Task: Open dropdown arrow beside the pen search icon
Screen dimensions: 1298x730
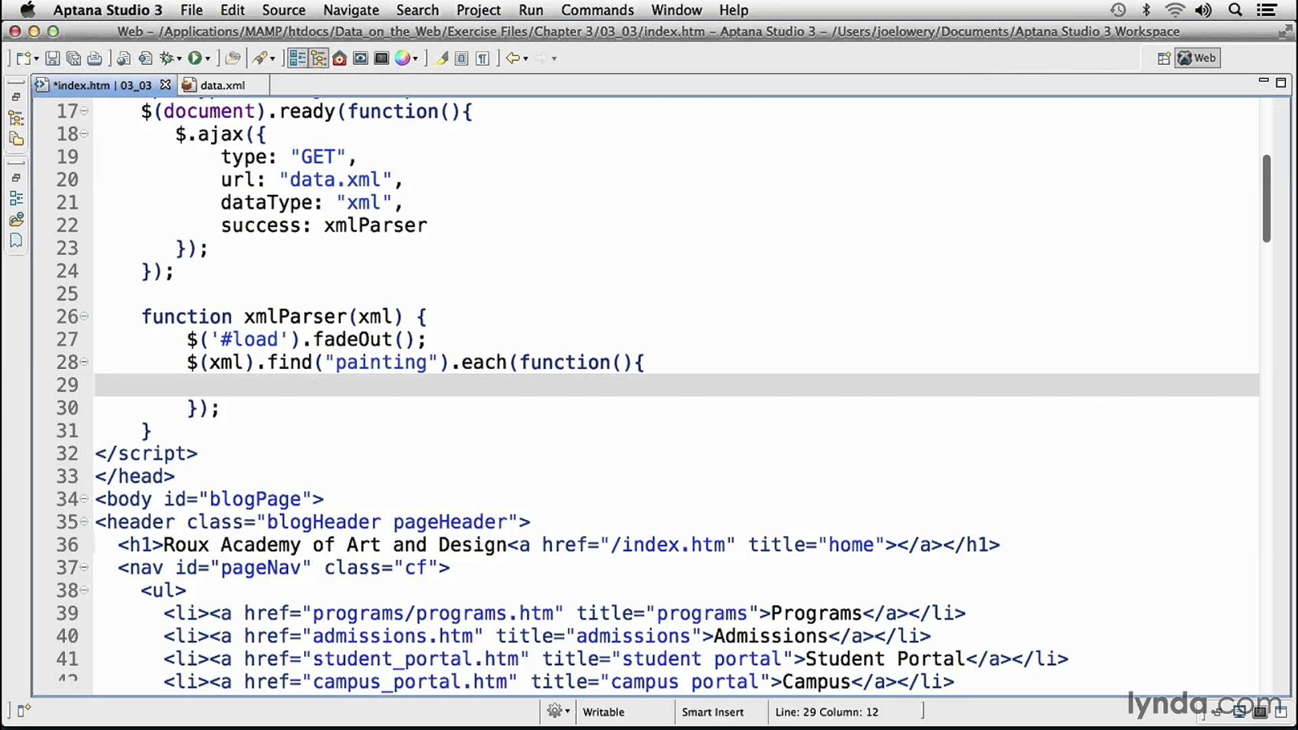Action: (273, 59)
